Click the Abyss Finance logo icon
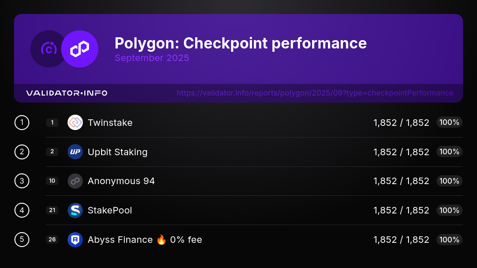Viewport: 477px width, 268px height. [x=75, y=240]
